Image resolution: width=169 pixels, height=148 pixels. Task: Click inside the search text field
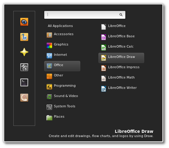click(85, 15)
